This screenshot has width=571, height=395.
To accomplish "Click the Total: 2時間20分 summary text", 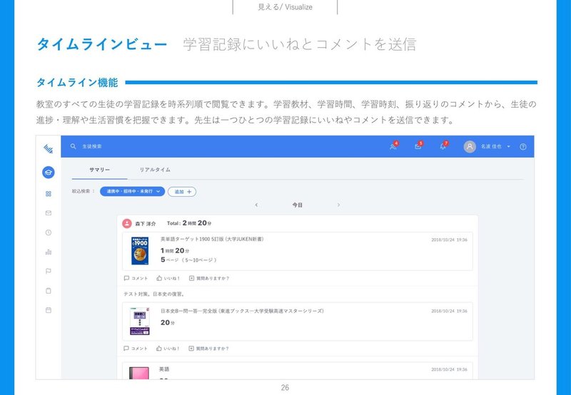I will pyautogui.click(x=189, y=223).
